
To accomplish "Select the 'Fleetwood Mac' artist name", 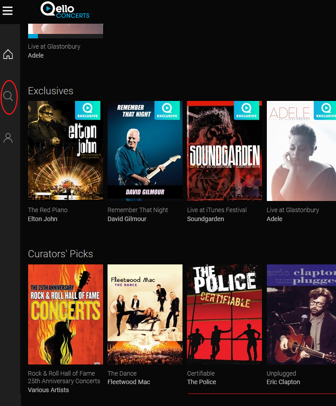I will pyautogui.click(x=129, y=382).
